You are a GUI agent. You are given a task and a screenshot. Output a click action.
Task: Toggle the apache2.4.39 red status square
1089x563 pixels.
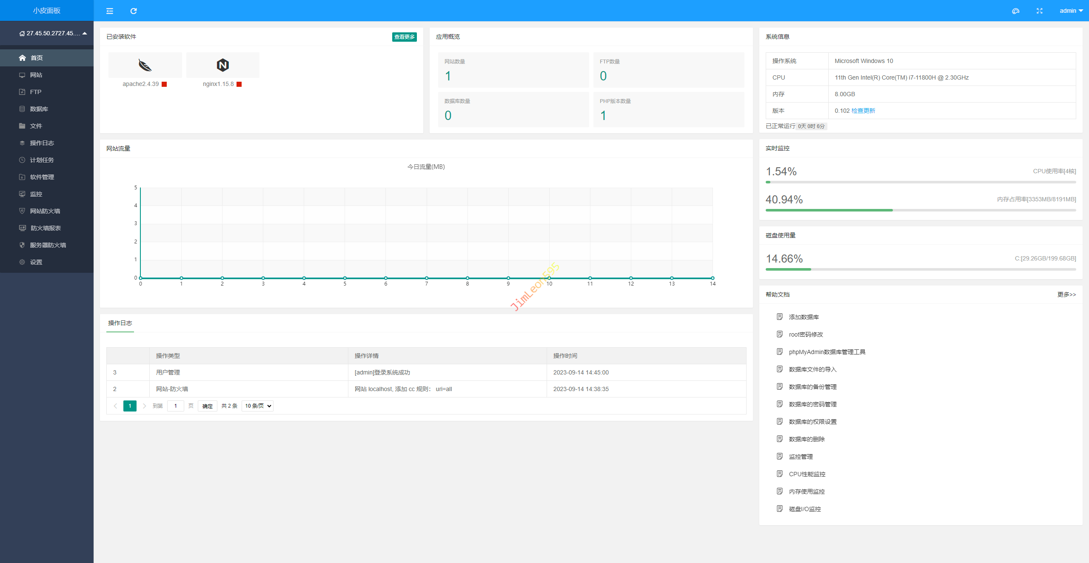point(164,84)
